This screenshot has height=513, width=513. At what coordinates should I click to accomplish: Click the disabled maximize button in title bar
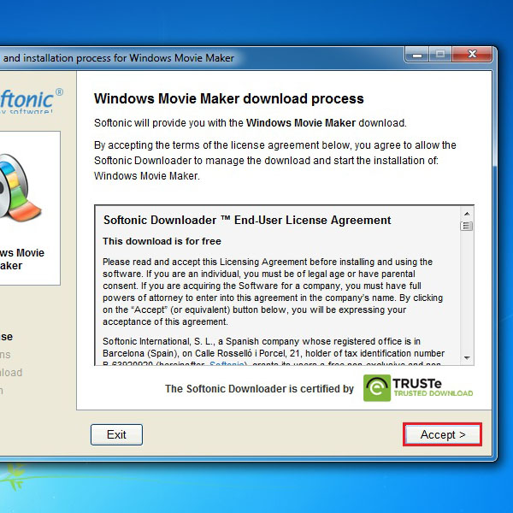pyautogui.click(x=440, y=55)
